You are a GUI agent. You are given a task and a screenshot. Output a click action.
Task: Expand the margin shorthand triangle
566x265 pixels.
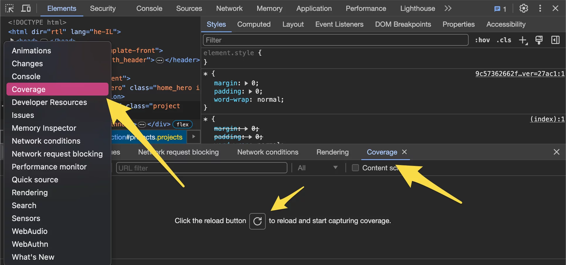(x=246, y=83)
